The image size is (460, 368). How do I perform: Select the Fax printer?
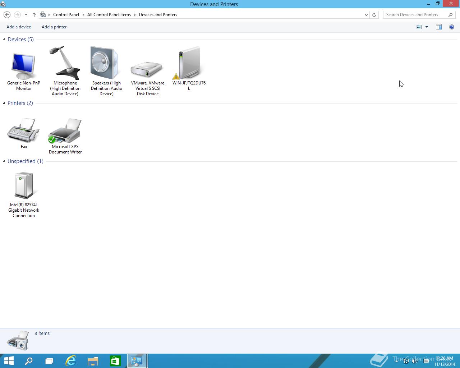tap(24, 133)
